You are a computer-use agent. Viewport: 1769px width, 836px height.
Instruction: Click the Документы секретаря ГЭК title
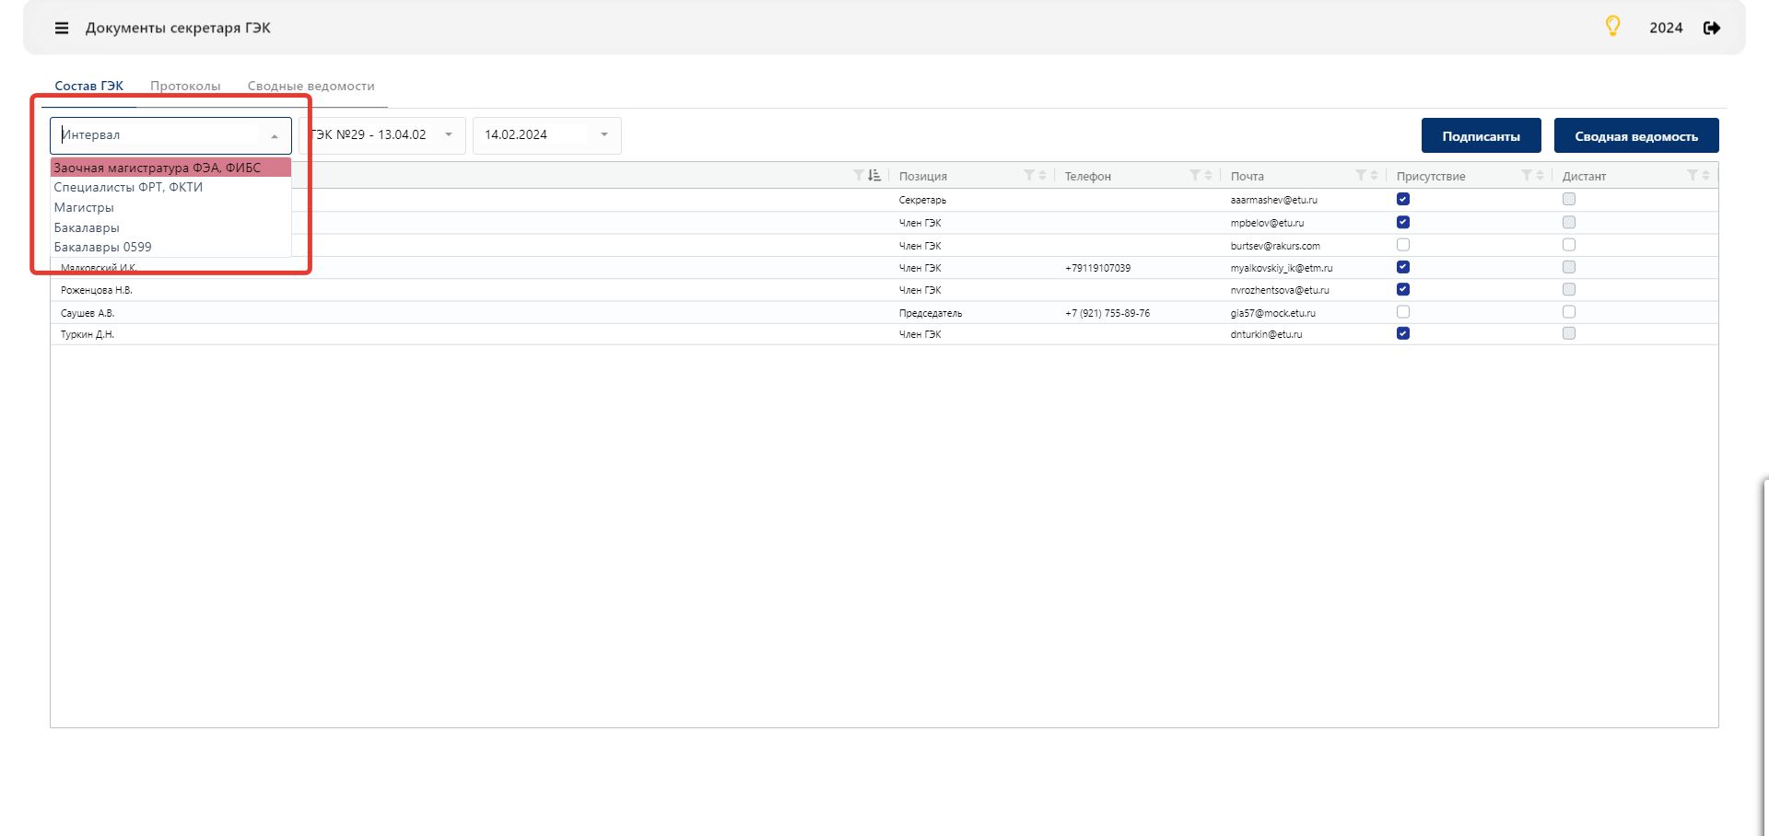pyautogui.click(x=178, y=29)
